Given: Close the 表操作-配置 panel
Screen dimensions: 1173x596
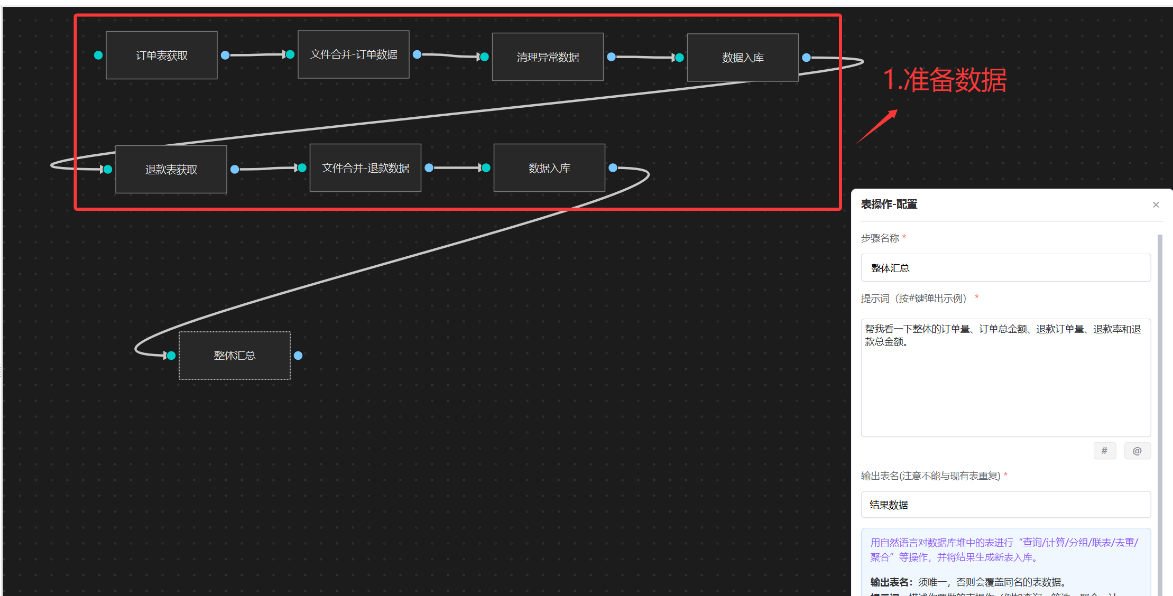Looking at the screenshot, I should click(1156, 205).
